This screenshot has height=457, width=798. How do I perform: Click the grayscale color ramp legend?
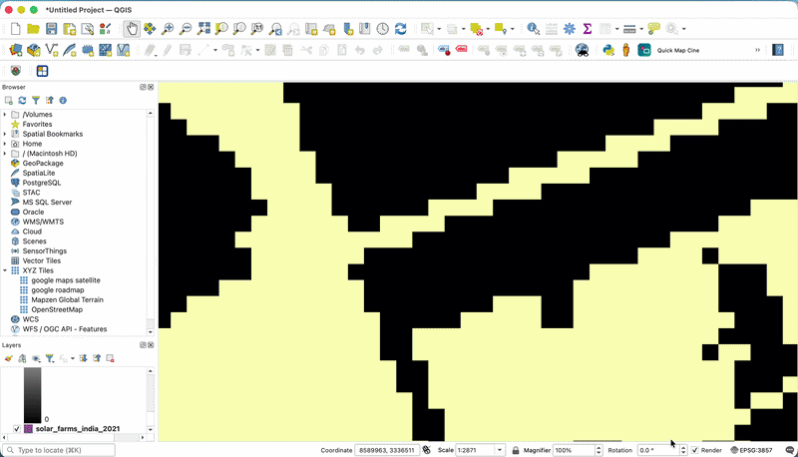[x=32, y=395]
